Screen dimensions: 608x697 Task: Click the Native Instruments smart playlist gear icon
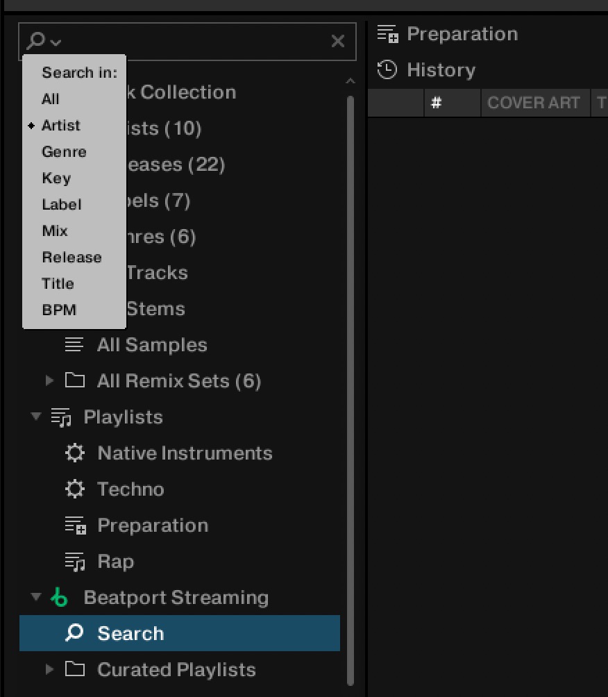coord(74,453)
